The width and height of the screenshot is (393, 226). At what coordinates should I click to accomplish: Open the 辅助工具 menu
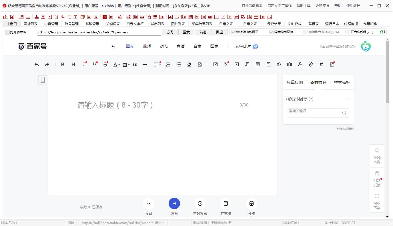coord(304,6)
